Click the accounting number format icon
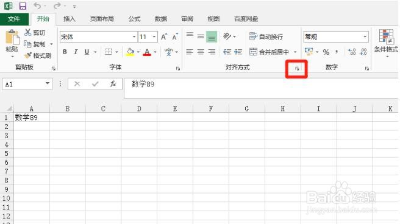 [x=309, y=52]
